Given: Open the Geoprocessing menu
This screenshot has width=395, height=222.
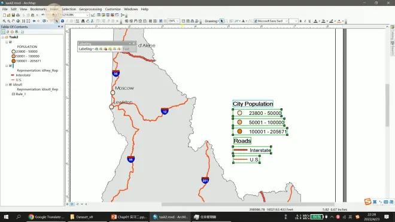Looking at the screenshot, I should coord(90,9).
